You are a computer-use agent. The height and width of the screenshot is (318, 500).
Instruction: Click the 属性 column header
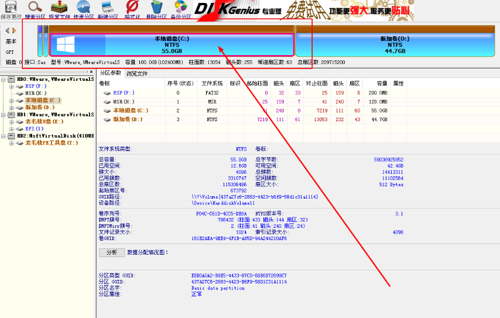point(398,84)
